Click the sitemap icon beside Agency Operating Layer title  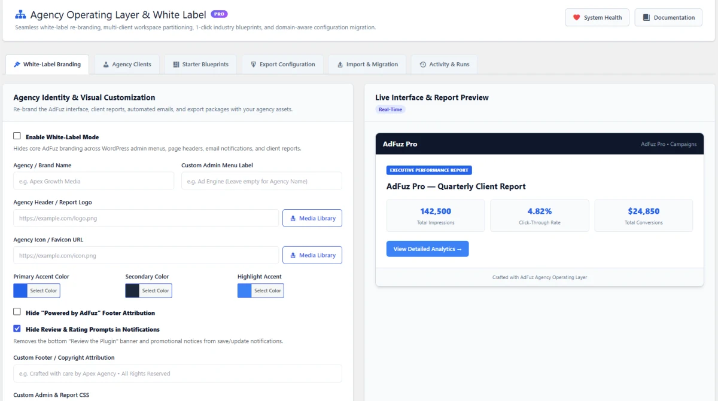pos(20,14)
